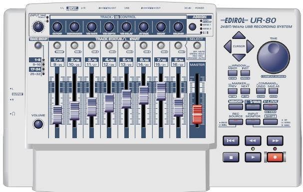
Task: Toggle track status button above fader 2/18
Action: tap(74, 45)
